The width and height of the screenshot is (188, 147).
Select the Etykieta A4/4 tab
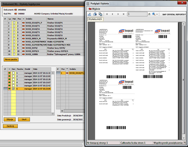click(95, 19)
